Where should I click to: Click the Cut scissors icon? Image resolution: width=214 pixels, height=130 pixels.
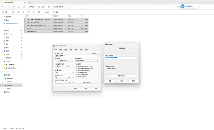[13, 12]
